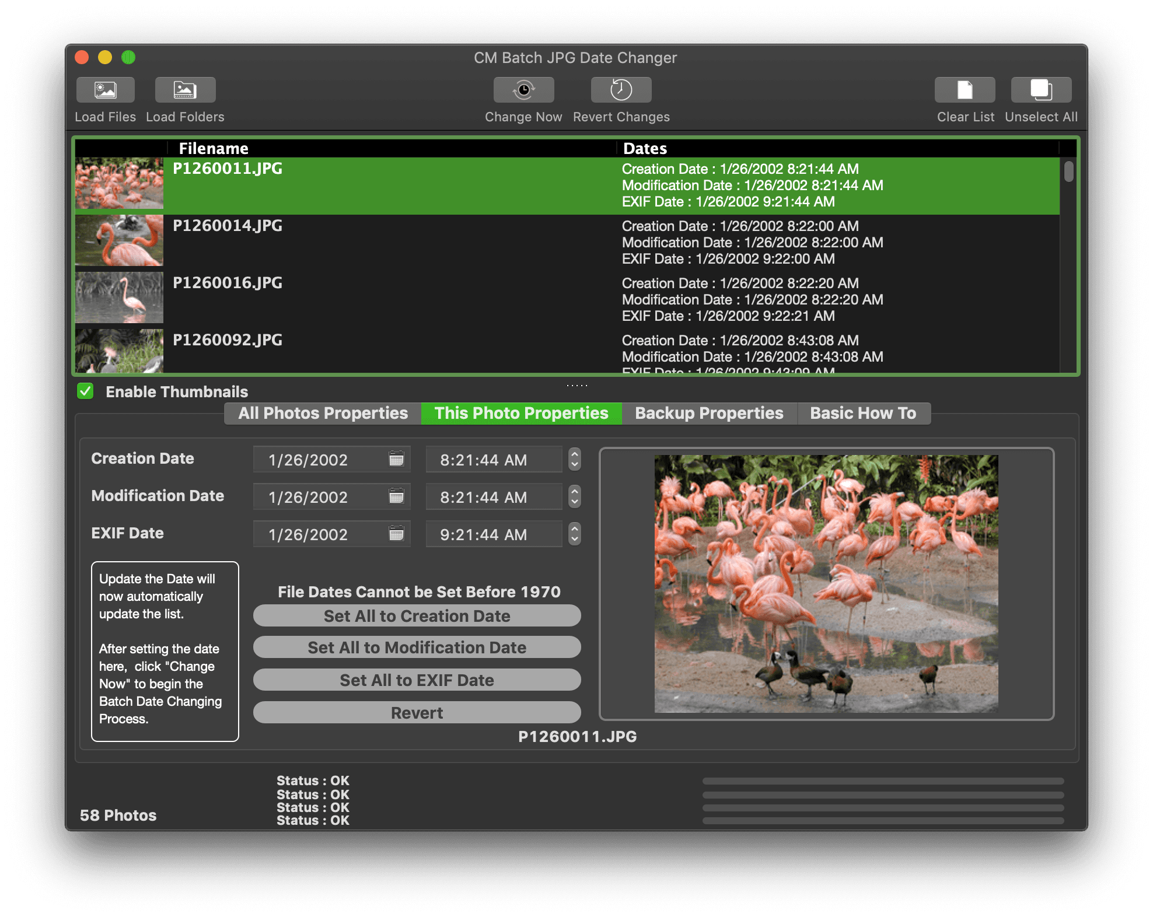Switch to All Photos Properties tab
1153x917 pixels.
pos(323,413)
